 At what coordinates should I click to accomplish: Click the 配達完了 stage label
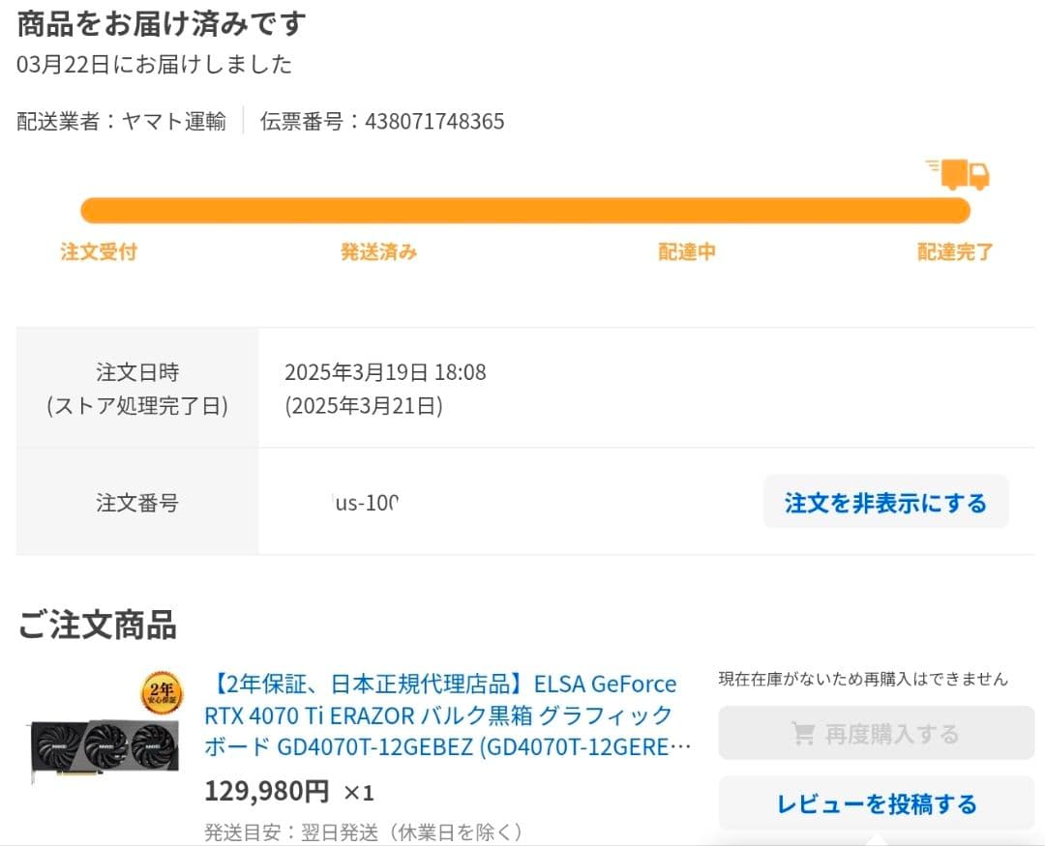[955, 251]
